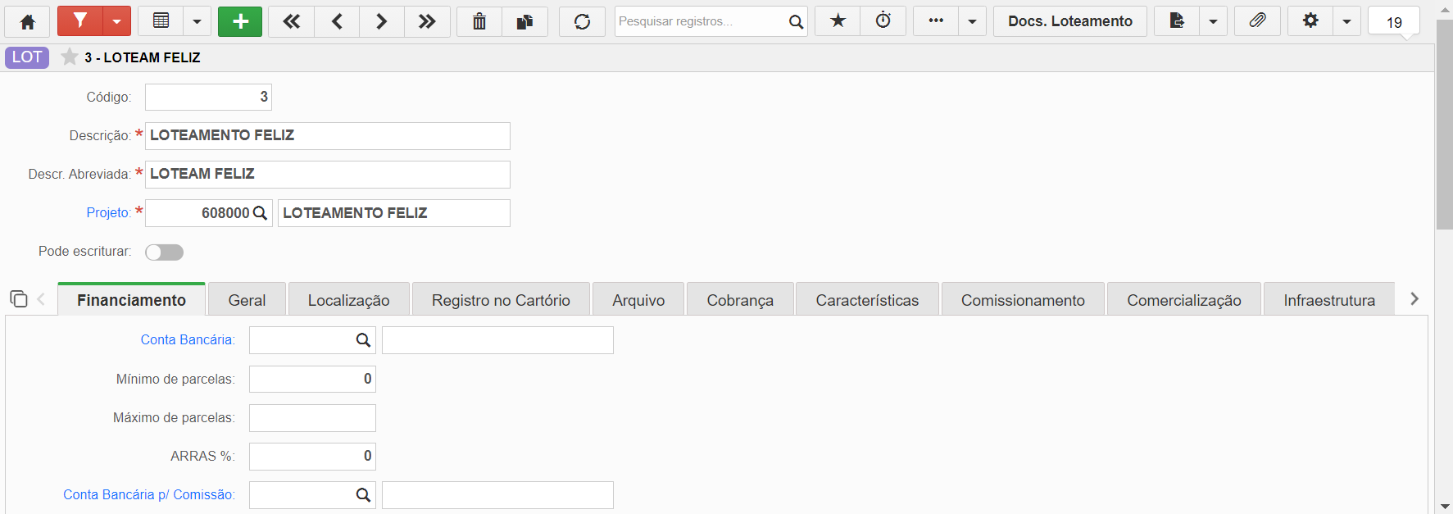Click the Docs. Loteamento button
The image size is (1453, 514).
coord(1070,21)
